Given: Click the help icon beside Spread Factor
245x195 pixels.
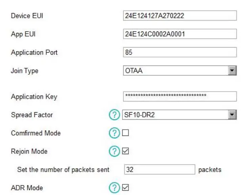Looking at the screenshot, I should pyautogui.click(x=114, y=115).
